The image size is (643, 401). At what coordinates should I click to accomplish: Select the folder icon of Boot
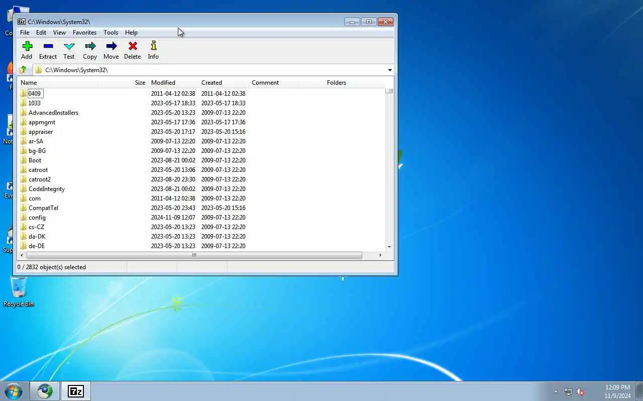click(24, 160)
